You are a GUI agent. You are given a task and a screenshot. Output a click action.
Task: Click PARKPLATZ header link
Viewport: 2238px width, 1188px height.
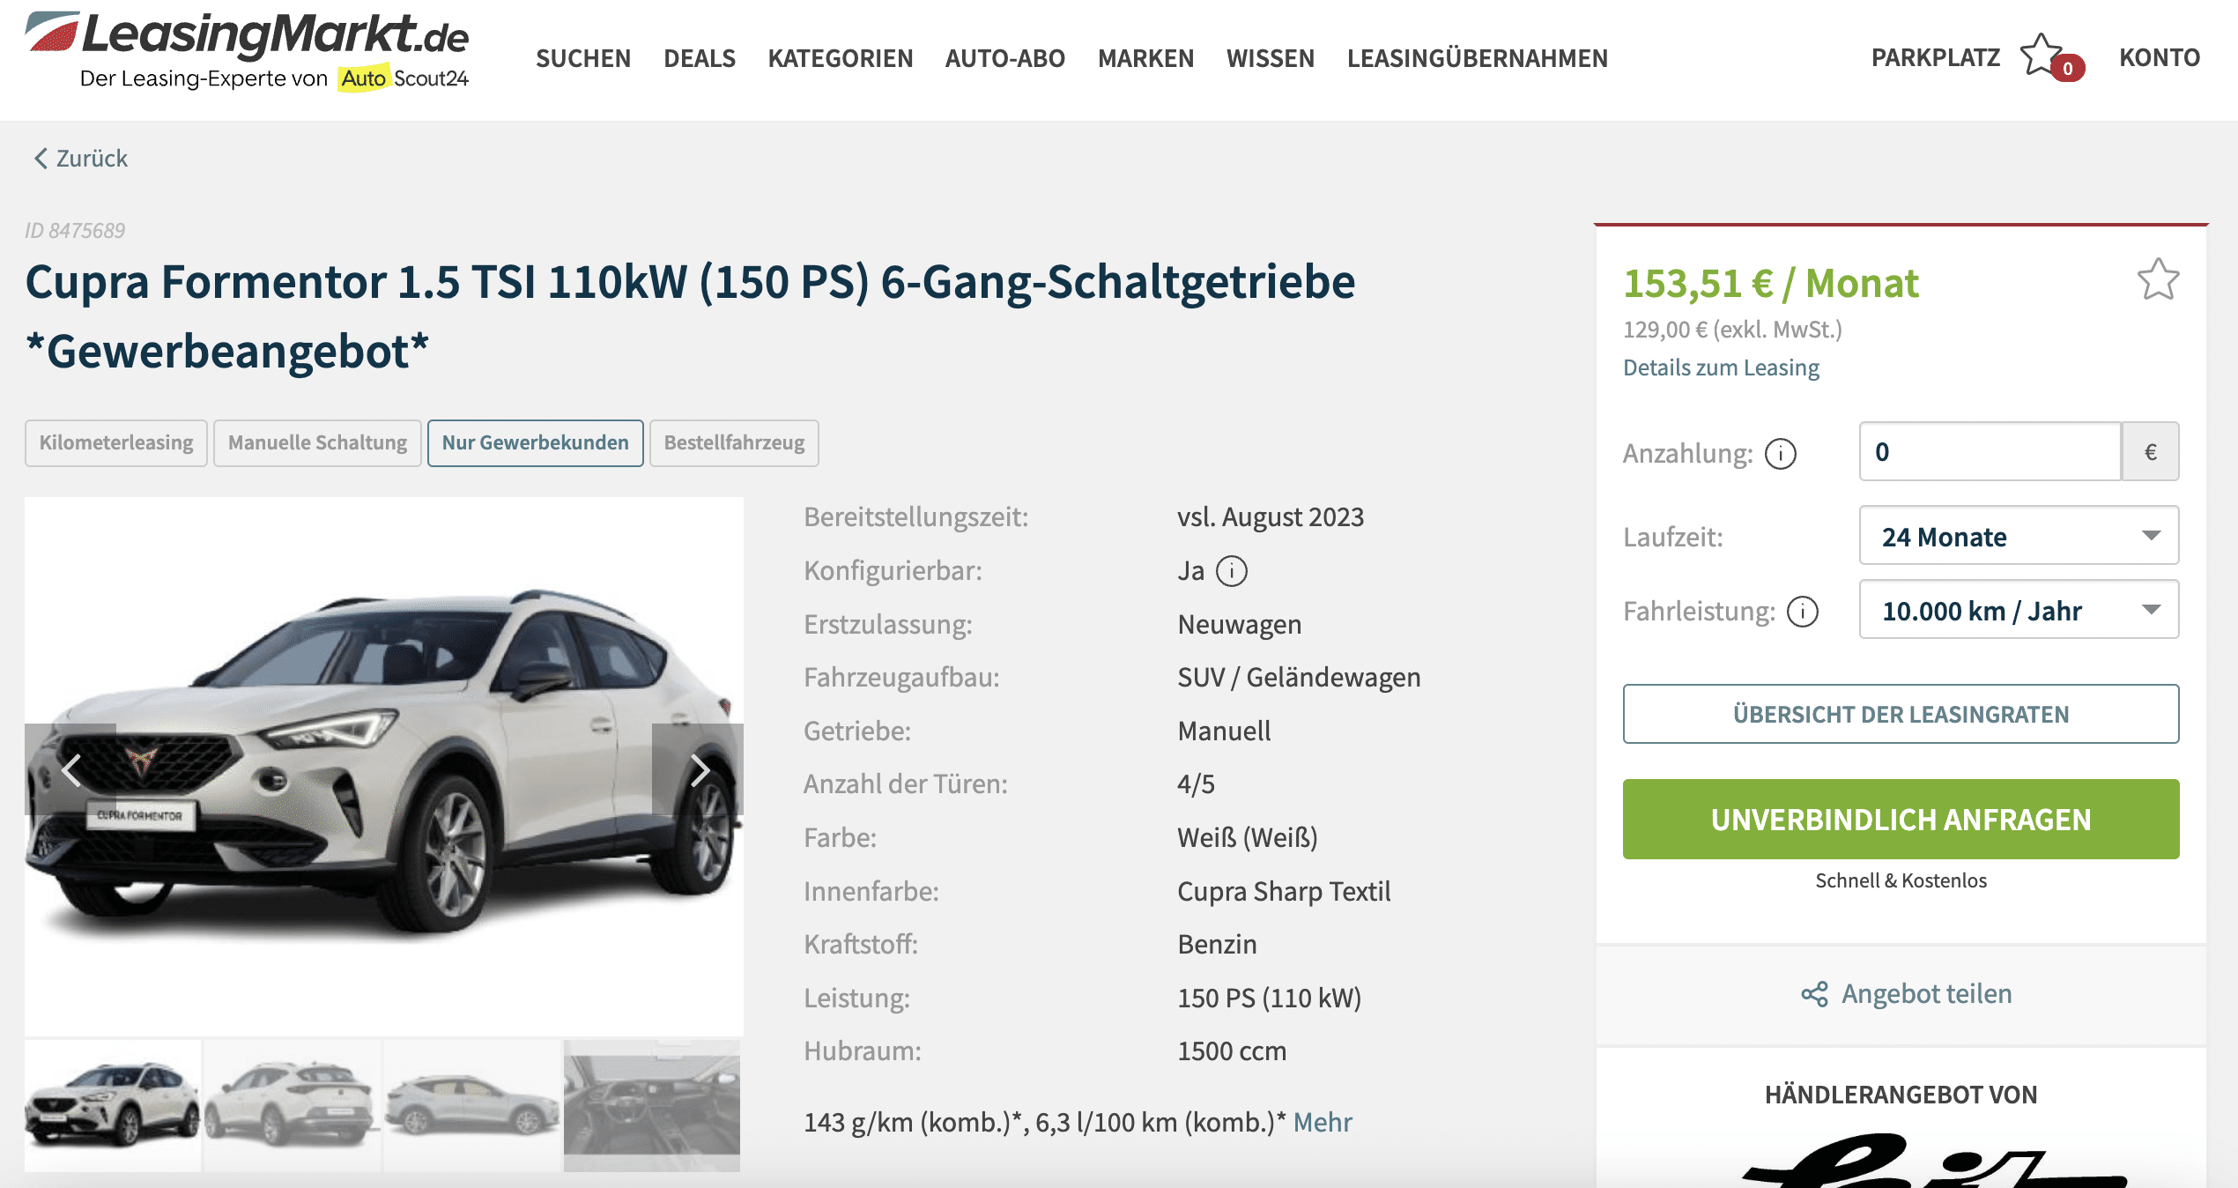pos(1936,57)
